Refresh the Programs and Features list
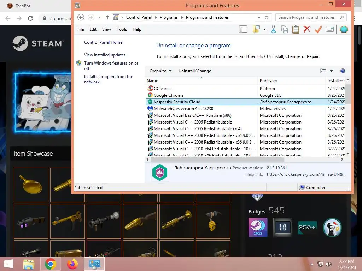 267,18
